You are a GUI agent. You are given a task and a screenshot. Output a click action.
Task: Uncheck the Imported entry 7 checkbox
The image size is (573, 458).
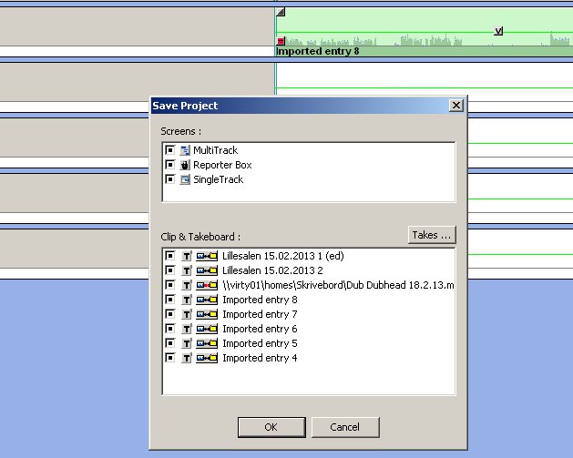169,314
